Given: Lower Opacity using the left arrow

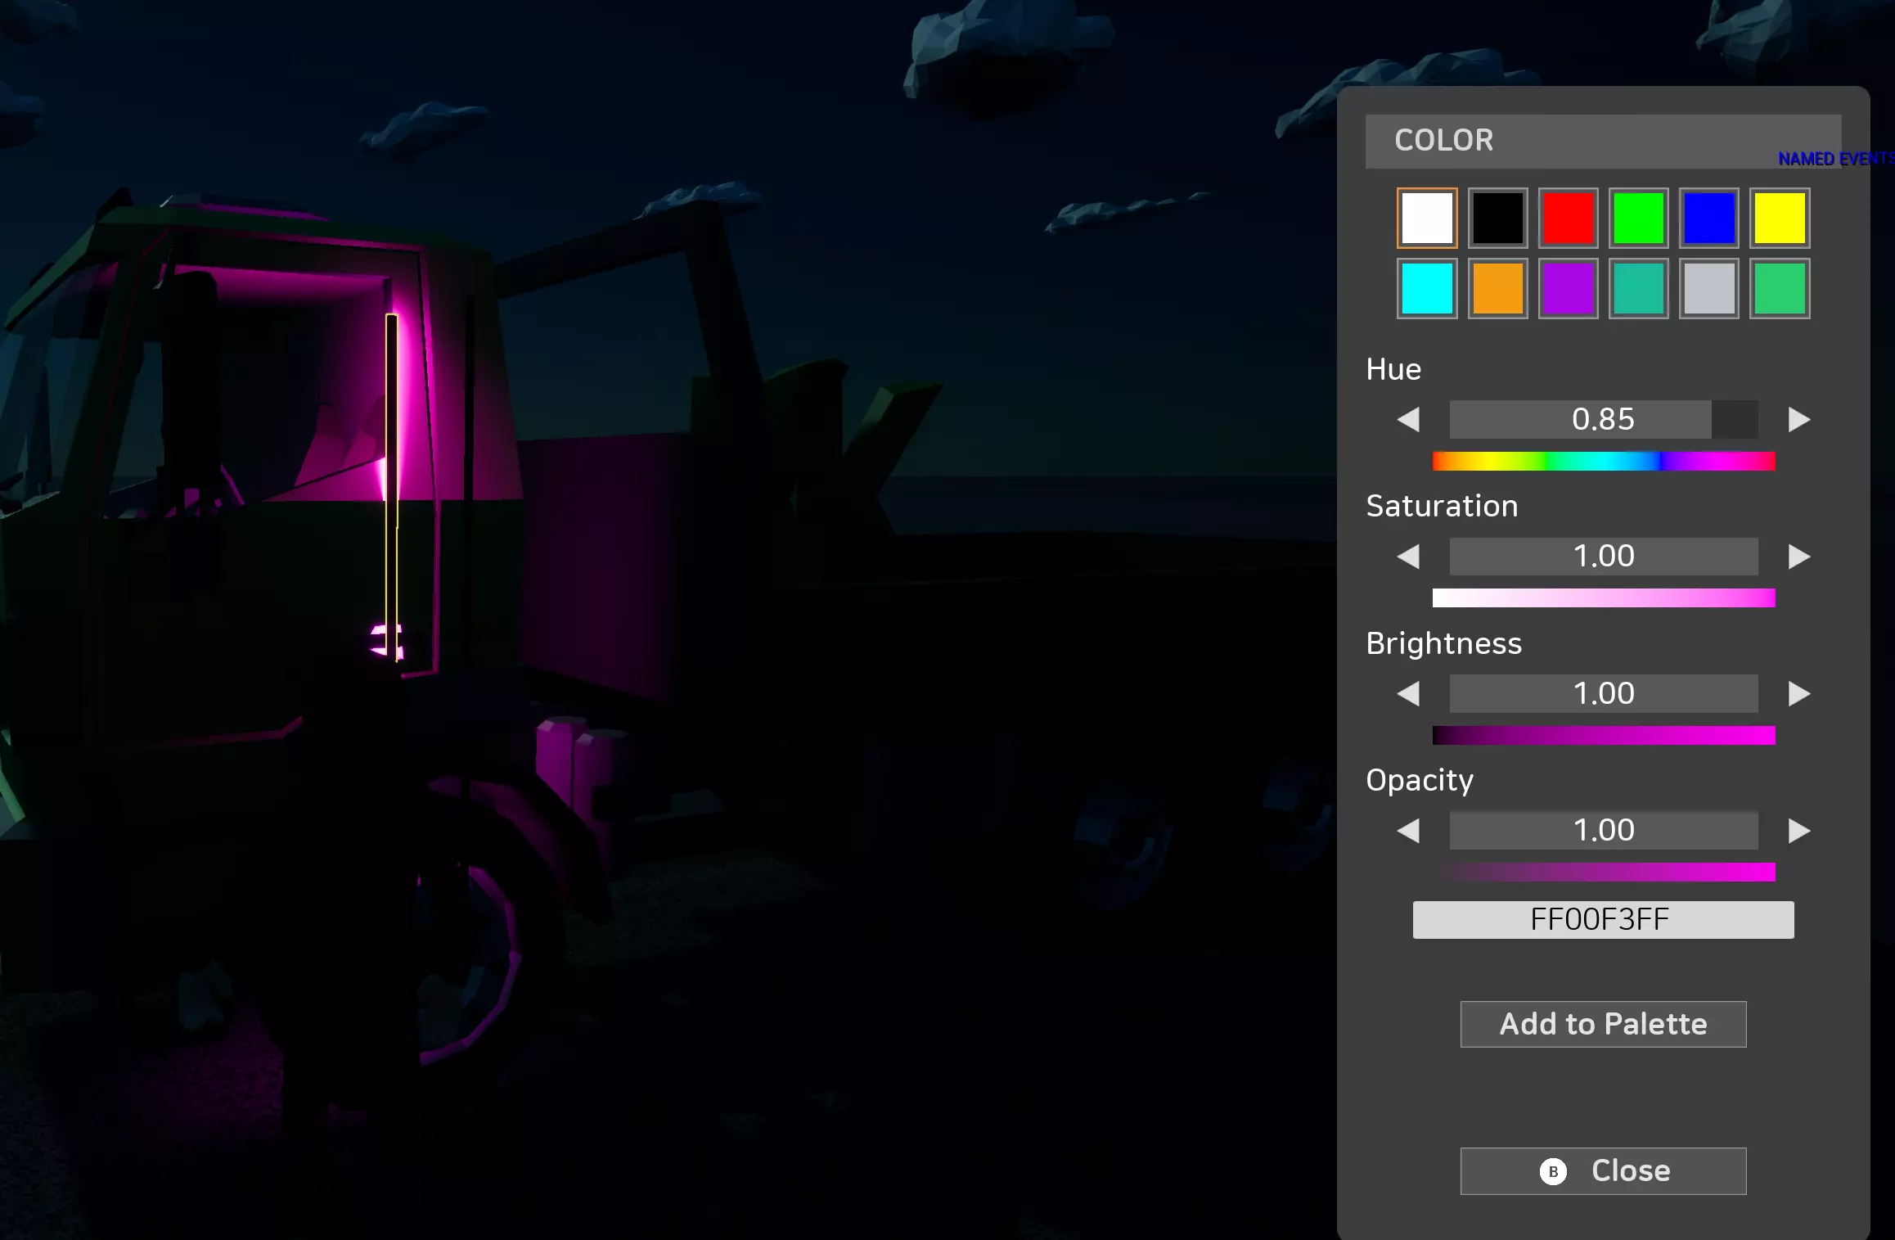Looking at the screenshot, I should (1408, 831).
